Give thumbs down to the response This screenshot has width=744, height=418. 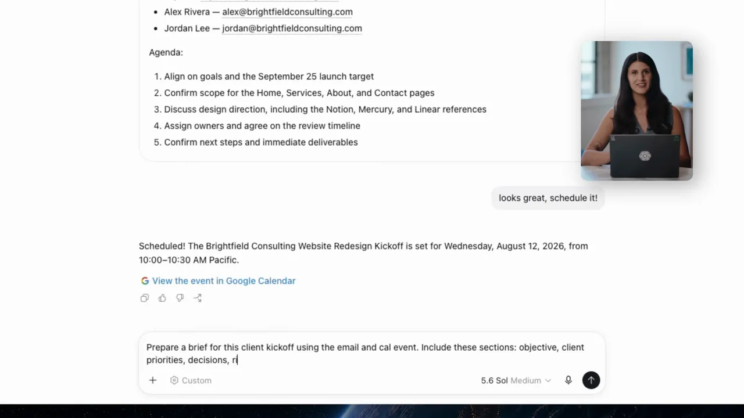point(180,298)
